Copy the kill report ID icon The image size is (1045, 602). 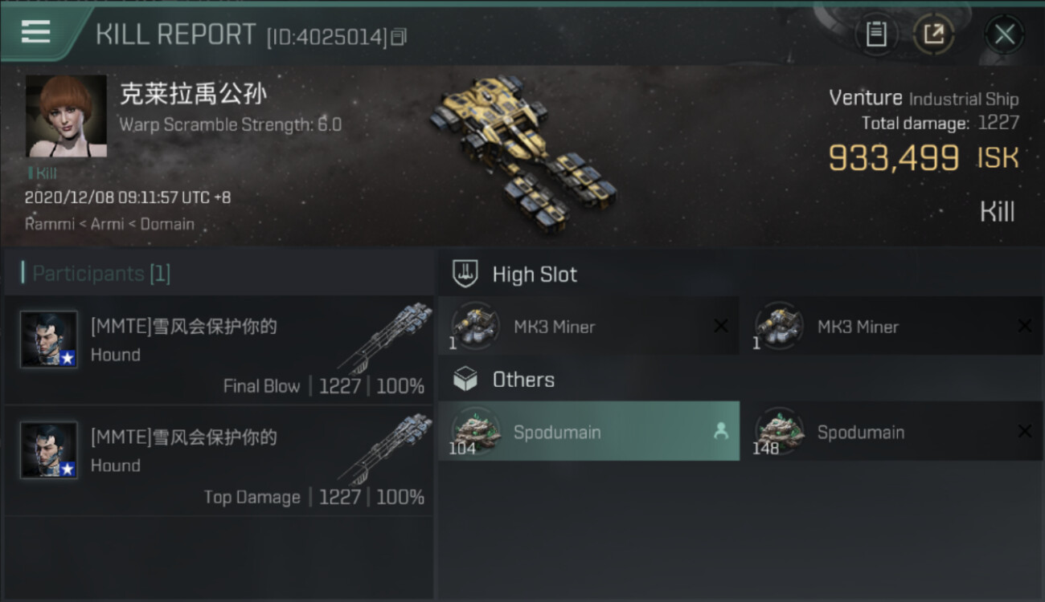click(399, 37)
